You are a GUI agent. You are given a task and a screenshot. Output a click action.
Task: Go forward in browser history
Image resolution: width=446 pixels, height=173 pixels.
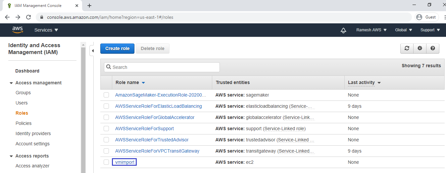click(x=18, y=17)
